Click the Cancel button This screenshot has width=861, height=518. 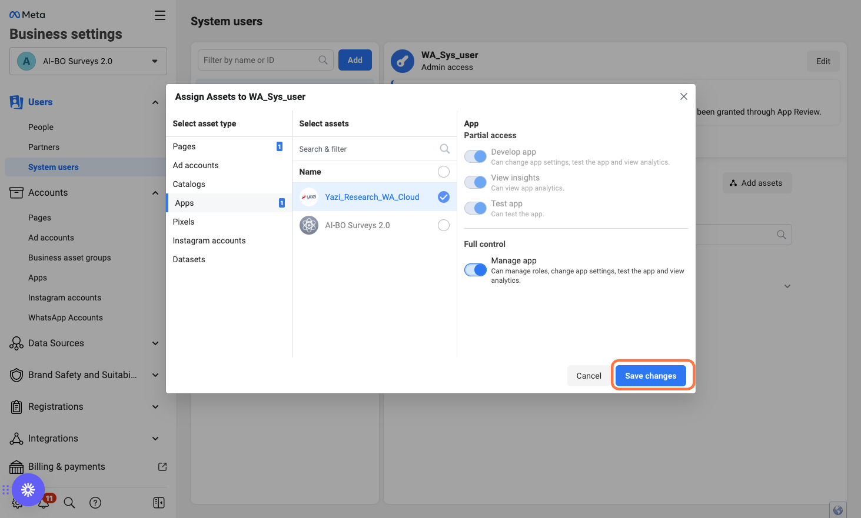tap(589, 376)
